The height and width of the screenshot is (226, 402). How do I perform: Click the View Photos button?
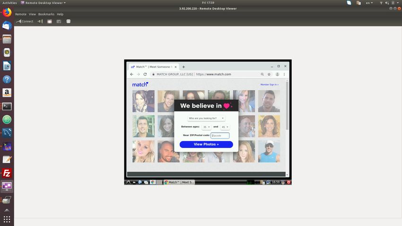[x=206, y=145]
